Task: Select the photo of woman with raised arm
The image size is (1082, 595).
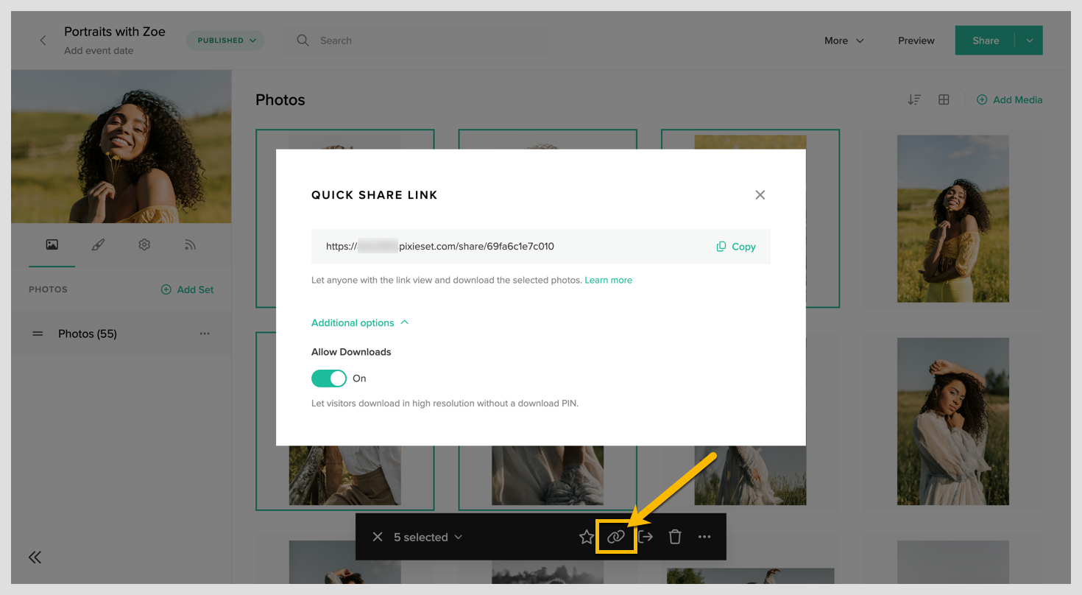Action: tap(953, 421)
